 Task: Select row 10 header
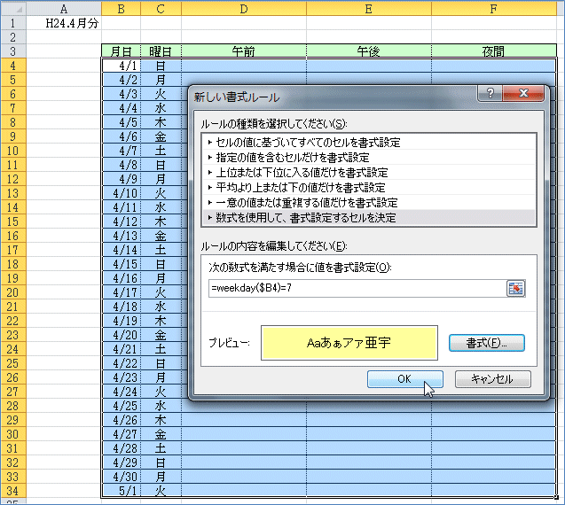pos(13,151)
